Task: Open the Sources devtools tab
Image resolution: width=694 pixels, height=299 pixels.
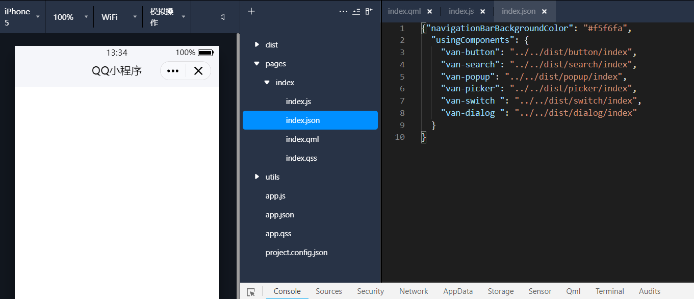Action: coord(329,291)
